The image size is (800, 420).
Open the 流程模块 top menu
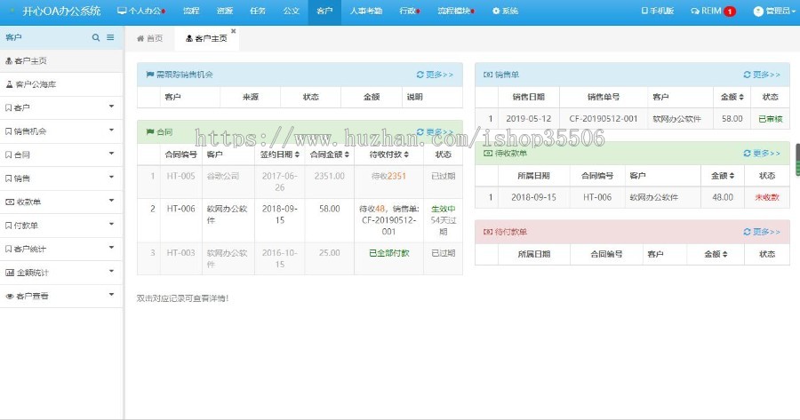click(x=456, y=11)
